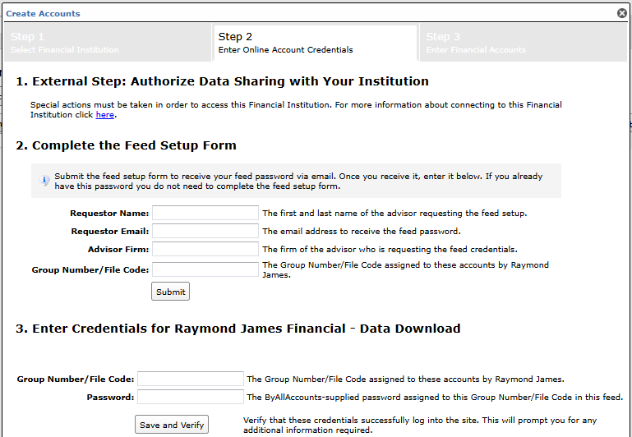Click heading '1. External Step: Authorize Data Sharing'

223,81
